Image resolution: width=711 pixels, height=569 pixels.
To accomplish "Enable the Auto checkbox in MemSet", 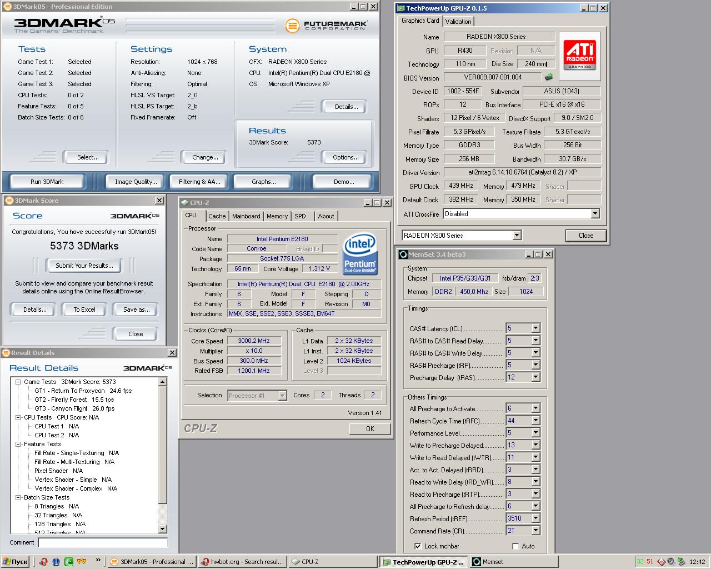I will [x=515, y=546].
